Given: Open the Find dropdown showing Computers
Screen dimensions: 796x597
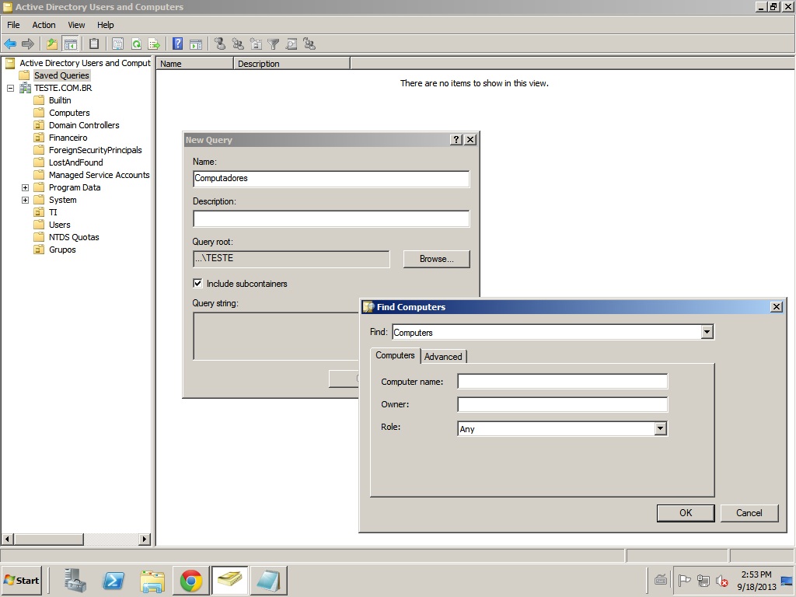Looking at the screenshot, I should click(x=707, y=332).
